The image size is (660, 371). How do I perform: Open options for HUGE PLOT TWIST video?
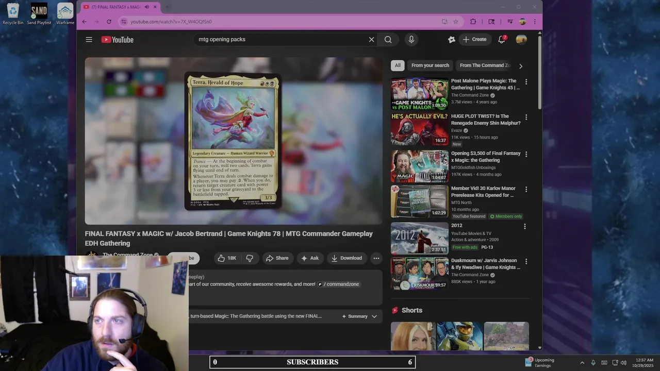point(526,117)
